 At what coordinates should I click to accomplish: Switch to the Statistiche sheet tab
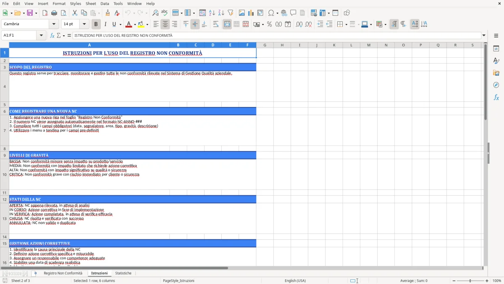123,273
